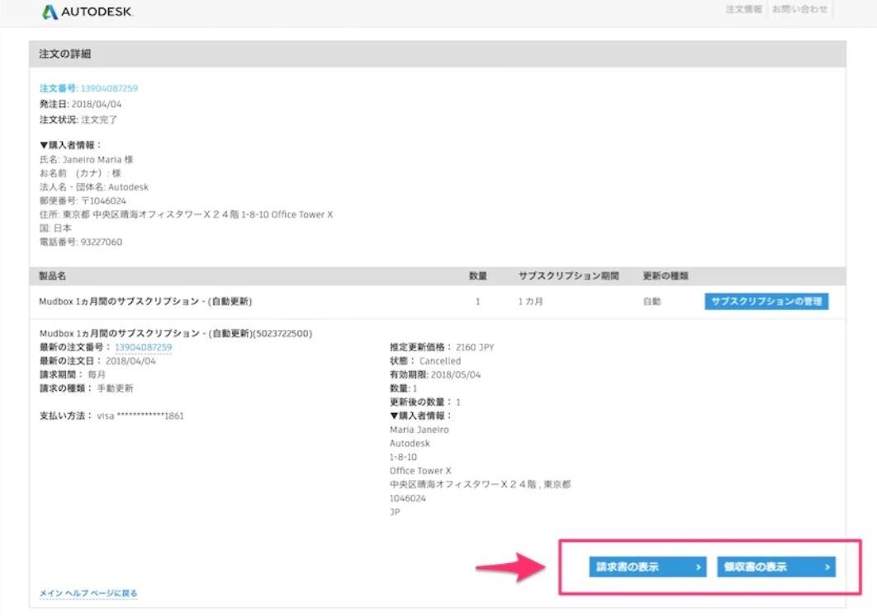Click the 請求期間 毎月 line
This screenshot has width=877, height=616.
pos(72,374)
